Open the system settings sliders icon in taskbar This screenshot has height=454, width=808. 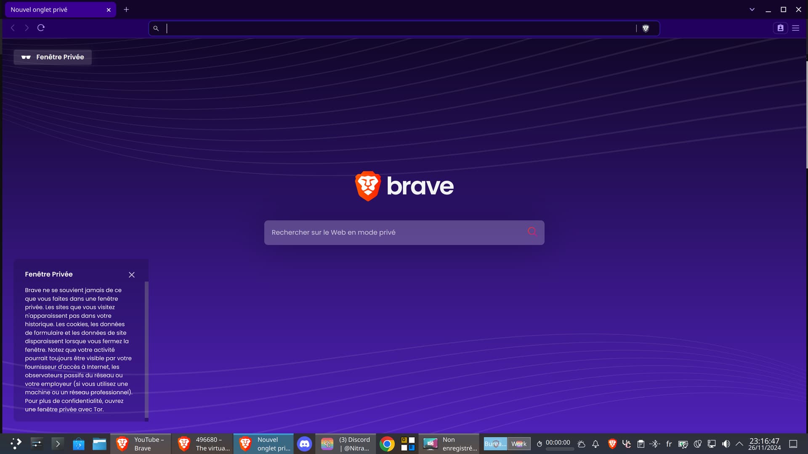(37, 443)
